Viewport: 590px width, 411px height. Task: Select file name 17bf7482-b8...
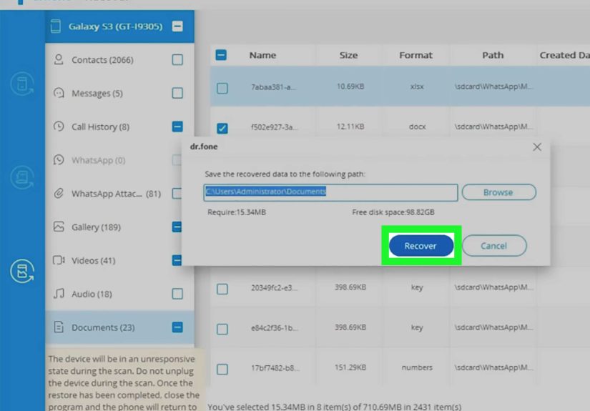[275, 368]
